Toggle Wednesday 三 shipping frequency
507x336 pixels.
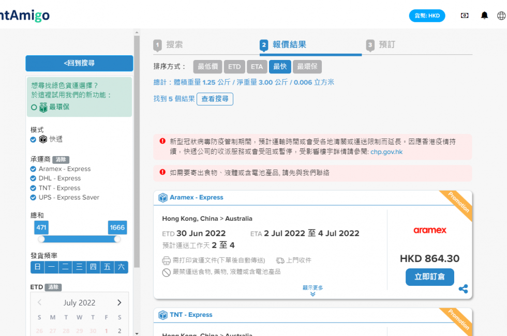click(79, 267)
